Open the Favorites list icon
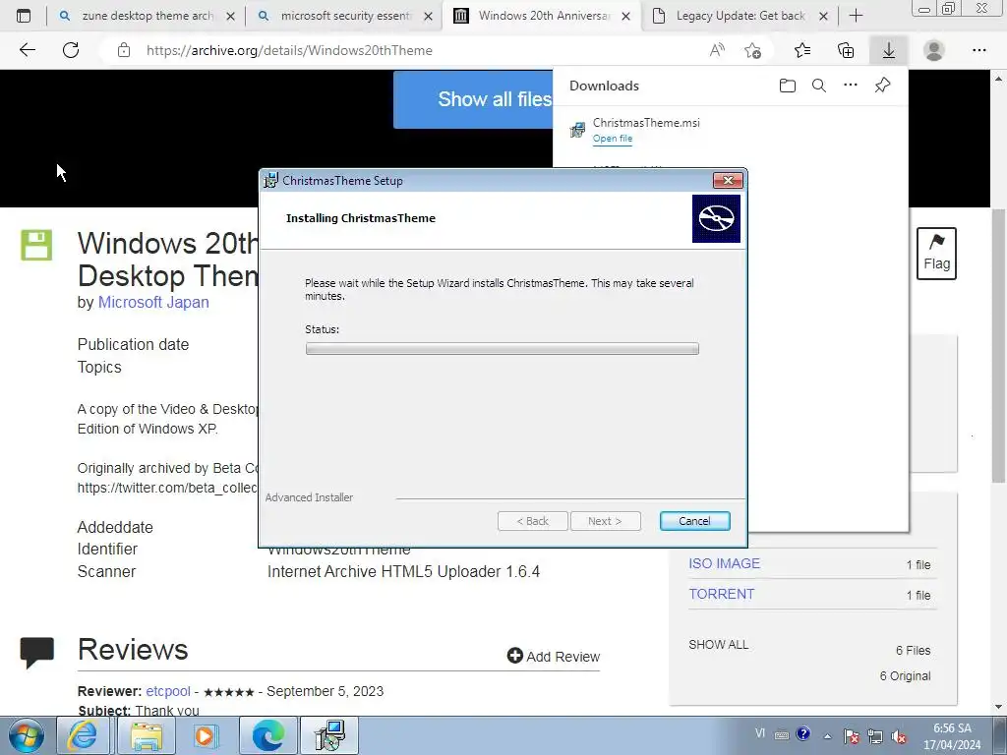This screenshot has height=755, width=1007. point(802,50)
